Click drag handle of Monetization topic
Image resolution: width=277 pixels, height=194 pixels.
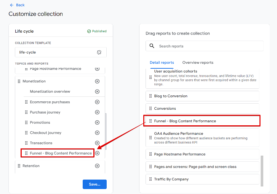[19, 81]
